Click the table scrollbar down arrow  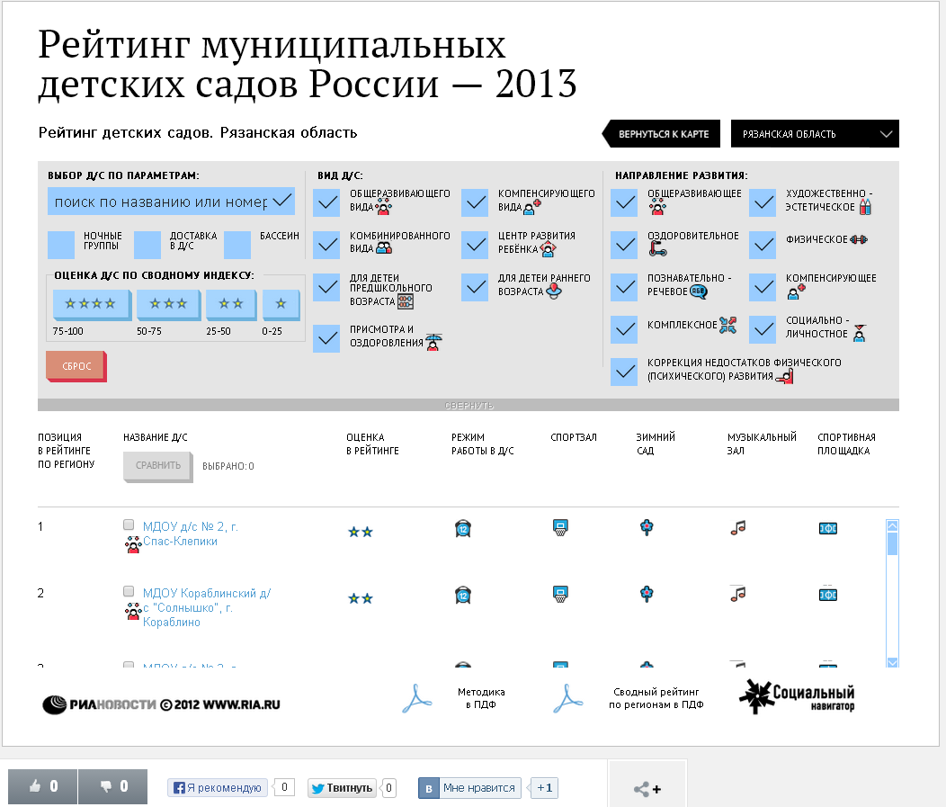click(892, 661)
